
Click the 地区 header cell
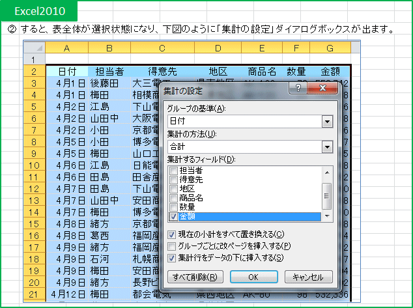coord(218,72)
